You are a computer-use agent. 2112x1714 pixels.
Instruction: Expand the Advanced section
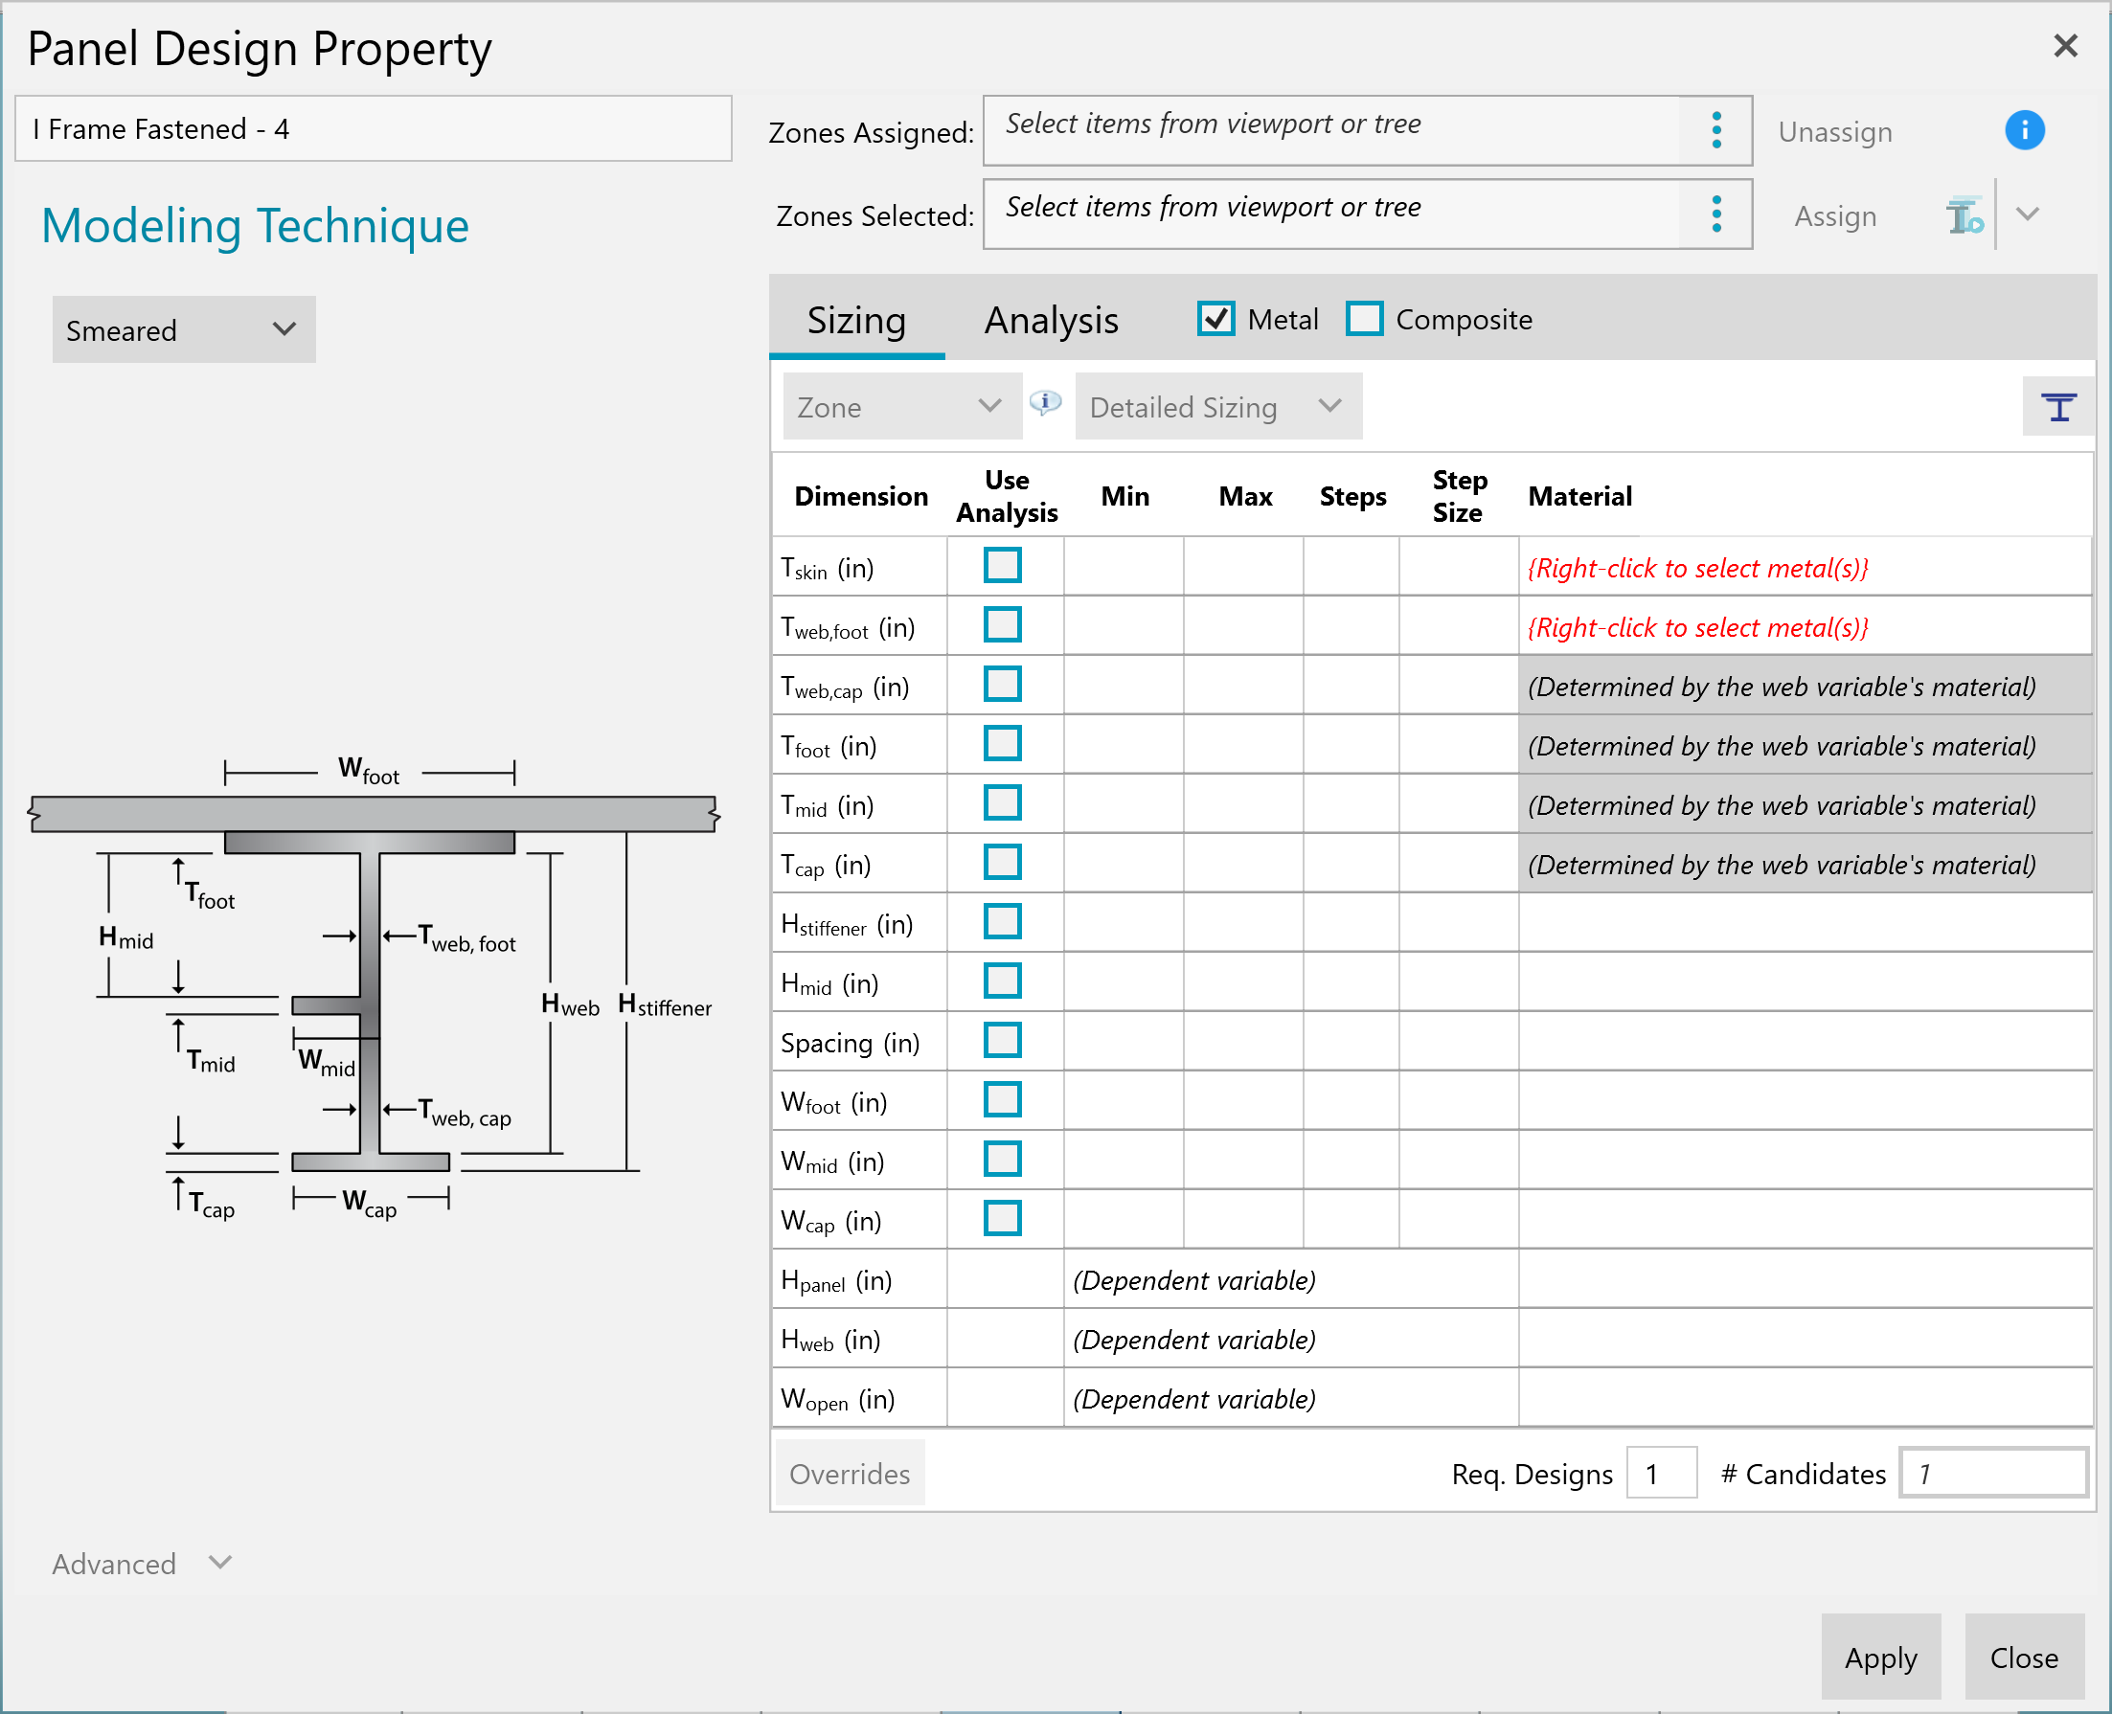(142, 1564)
